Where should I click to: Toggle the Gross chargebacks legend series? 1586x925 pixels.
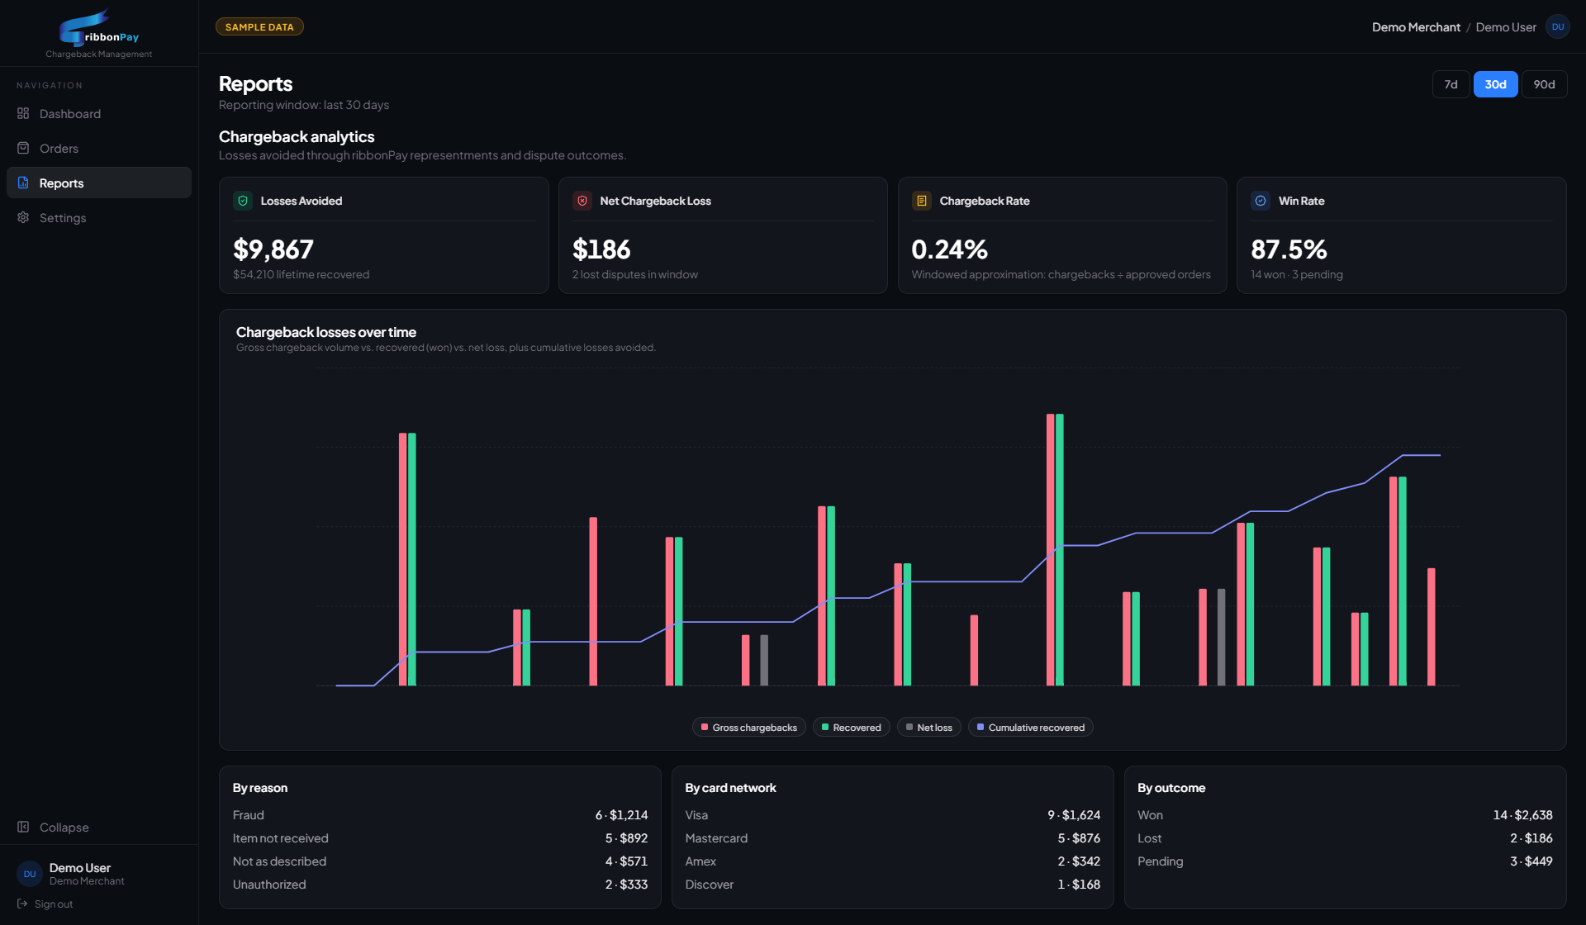749,727
